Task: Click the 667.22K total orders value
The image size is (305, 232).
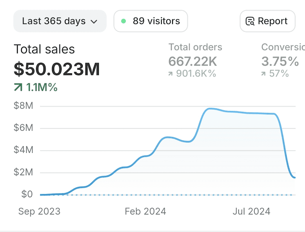Action: point(192,62)
